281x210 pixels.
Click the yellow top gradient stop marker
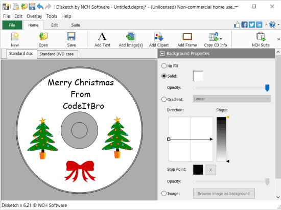(228, 117)
